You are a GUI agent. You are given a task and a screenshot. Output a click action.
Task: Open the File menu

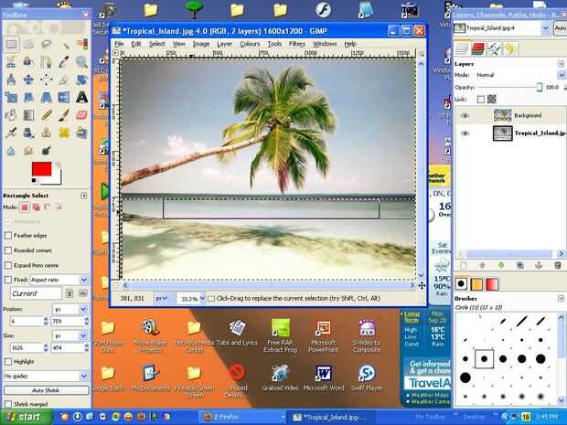coord(119,44)
